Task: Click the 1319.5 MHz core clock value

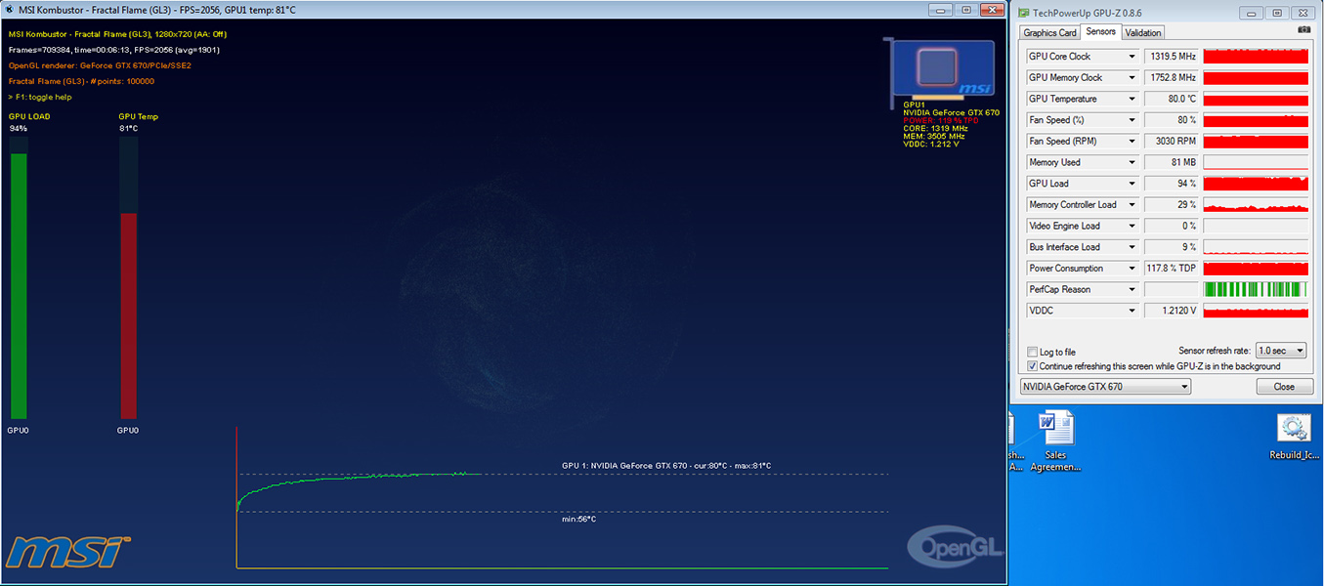Action: click(x=1172, y=57)
